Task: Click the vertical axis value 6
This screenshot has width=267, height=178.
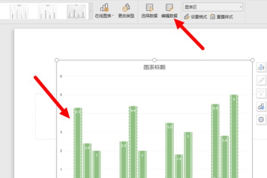Action: 61,76
